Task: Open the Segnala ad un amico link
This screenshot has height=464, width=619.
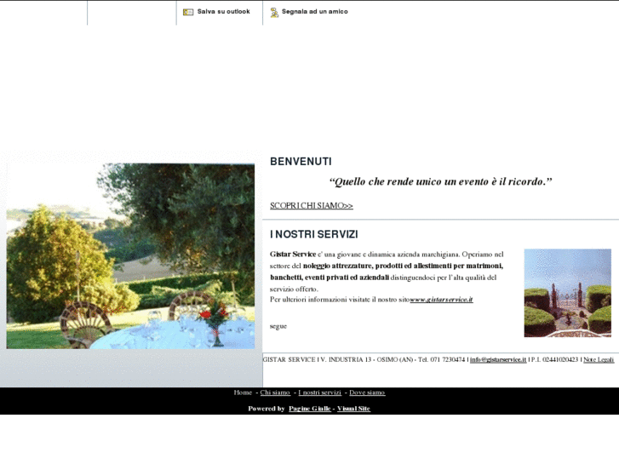Action: pyautogui.click(x=315, y=11)
